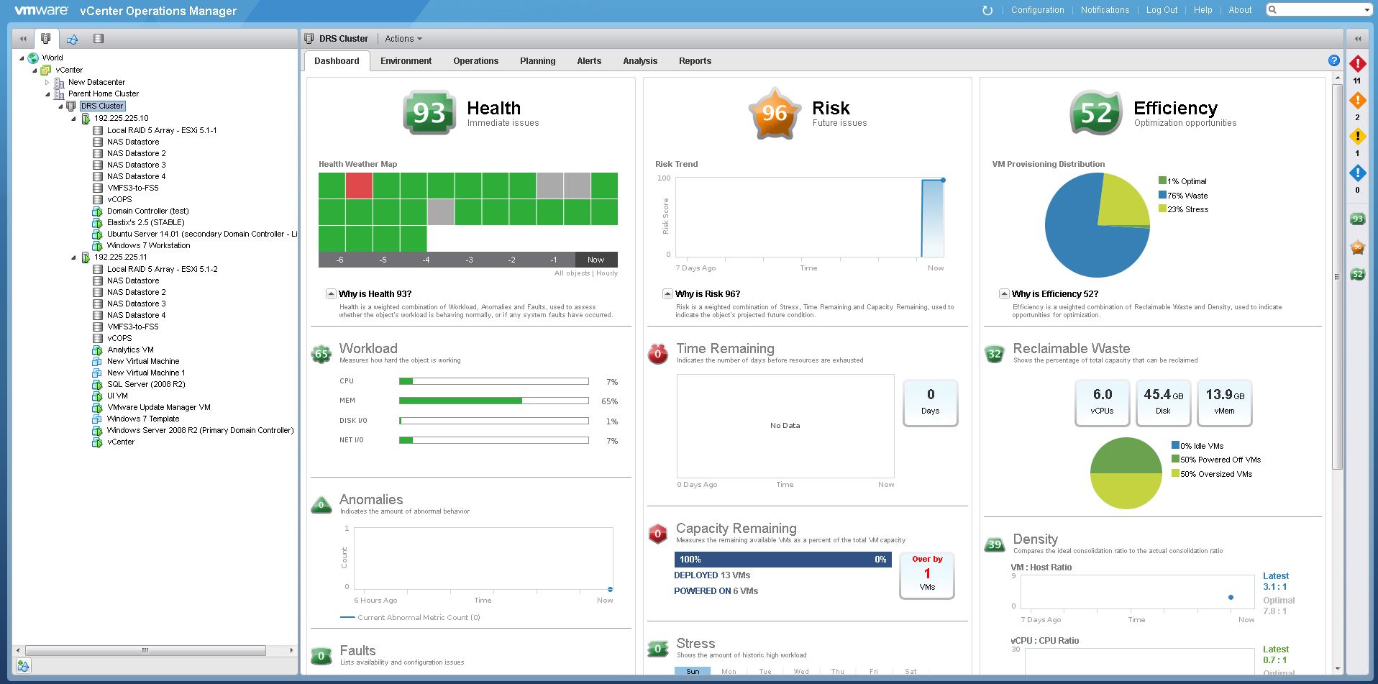
Task: Click the Stress 0 badge
Action: [657, 649]
